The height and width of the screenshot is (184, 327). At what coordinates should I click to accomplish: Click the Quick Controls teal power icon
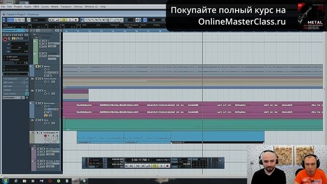click(x=27, y=94)
